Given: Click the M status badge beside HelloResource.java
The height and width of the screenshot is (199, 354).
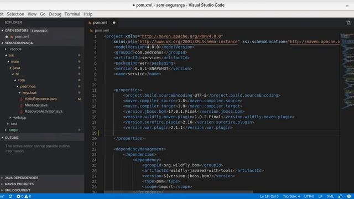Looking at the screenshot, I should click(79, 99).
